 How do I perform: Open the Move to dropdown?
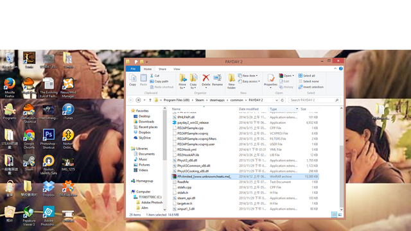182,86
